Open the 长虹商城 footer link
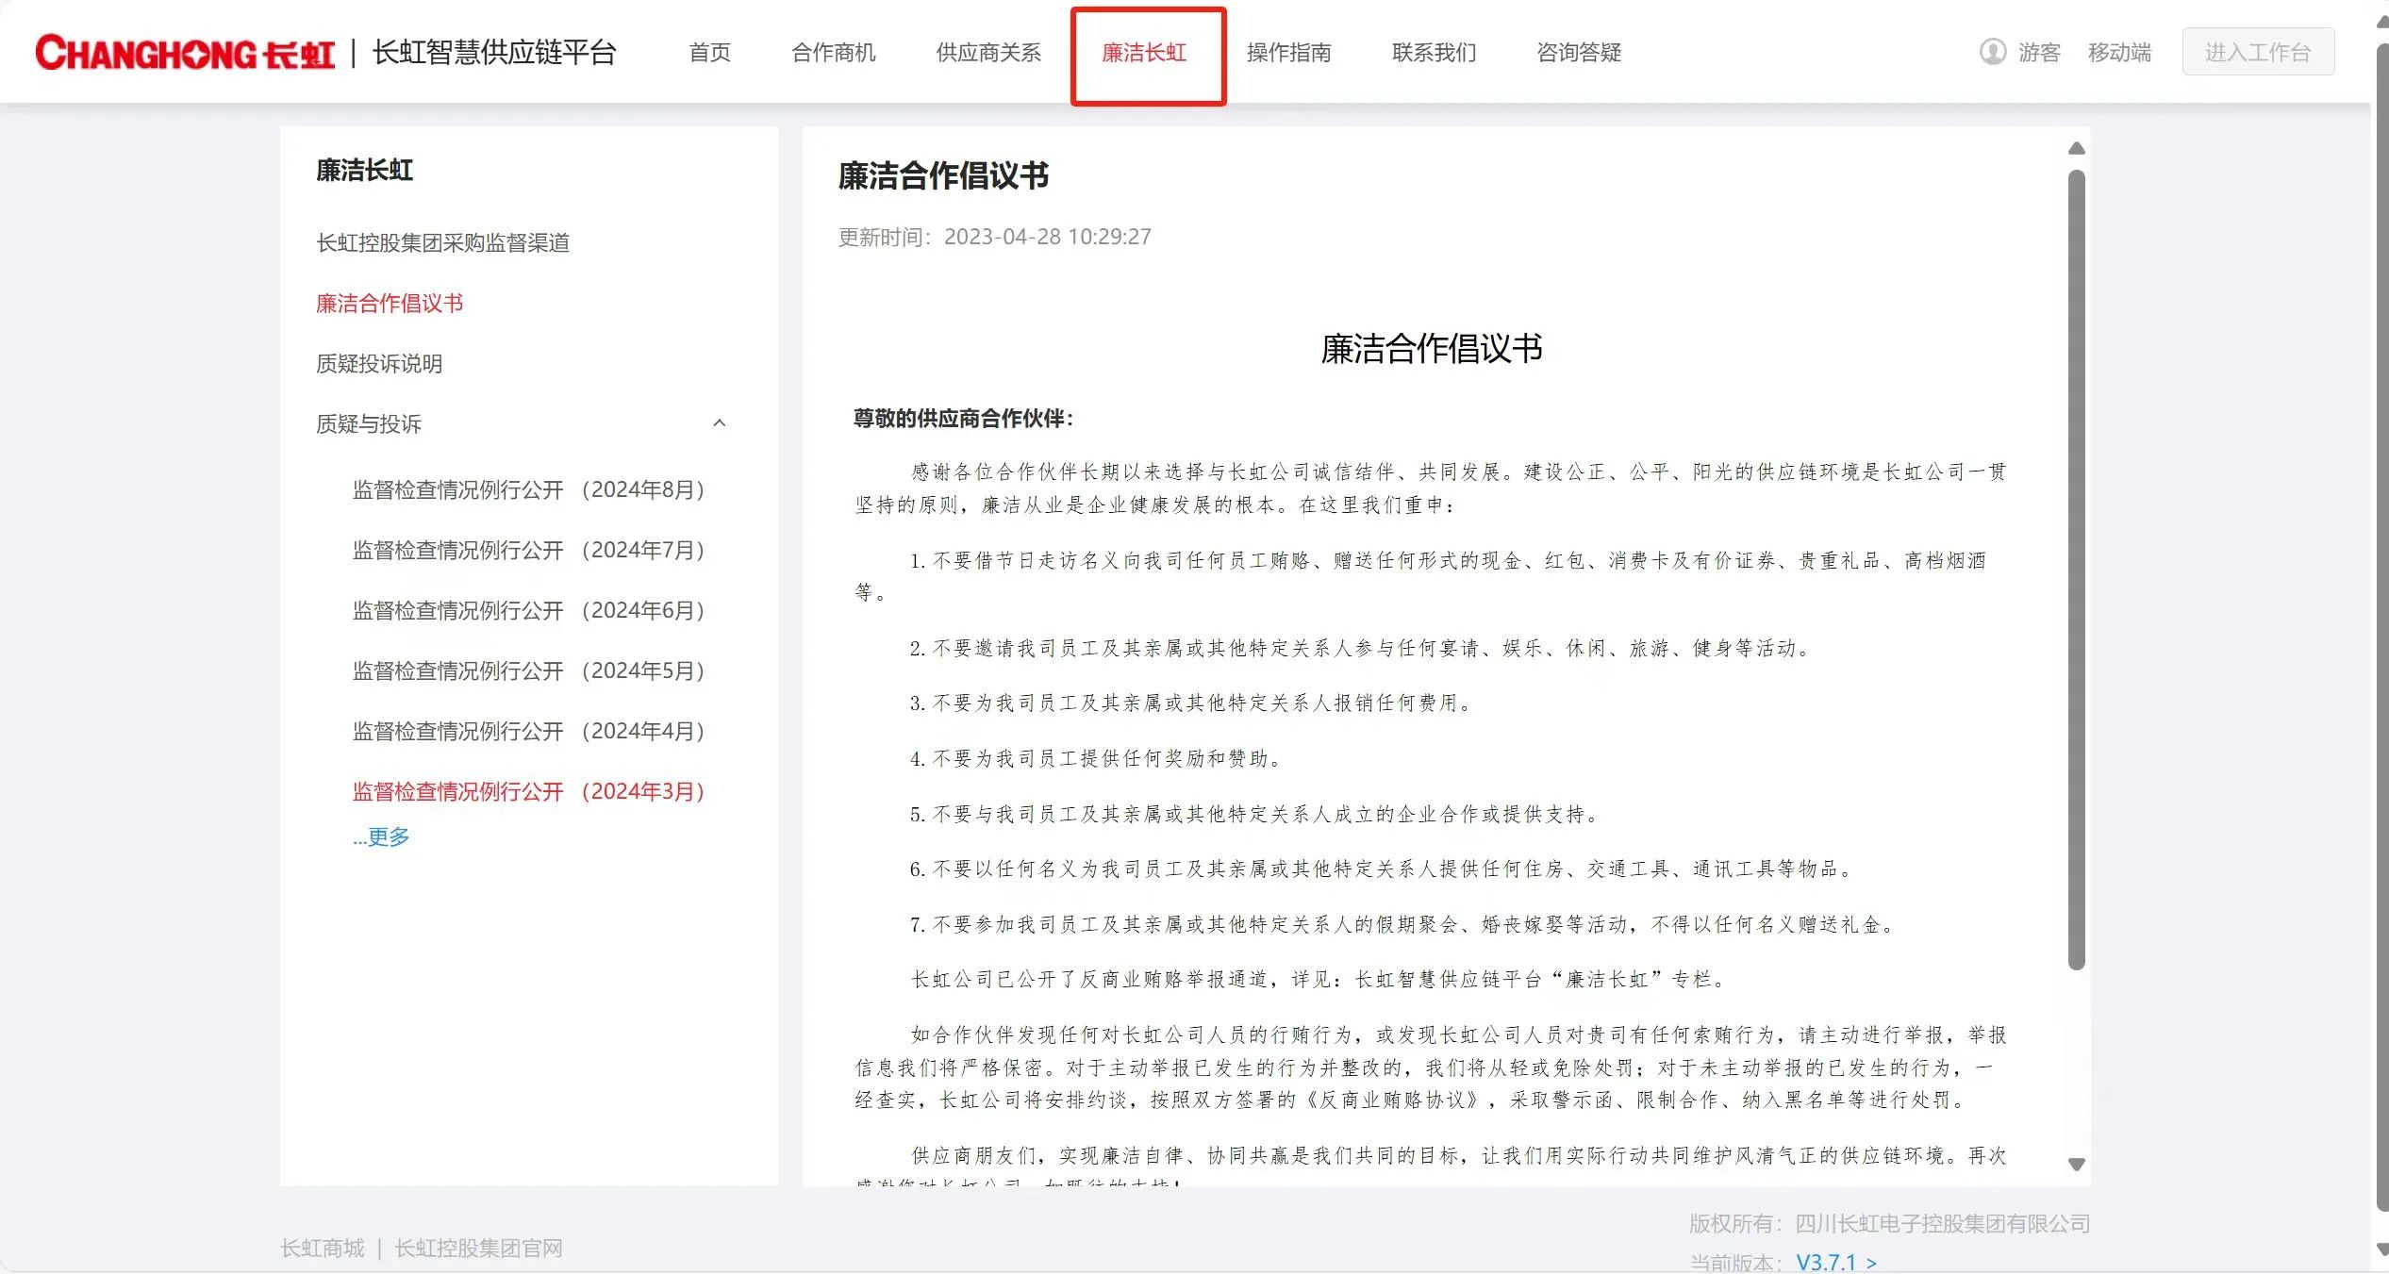The height and width of the screenshot is (1274, 2389). [322, 1249]
